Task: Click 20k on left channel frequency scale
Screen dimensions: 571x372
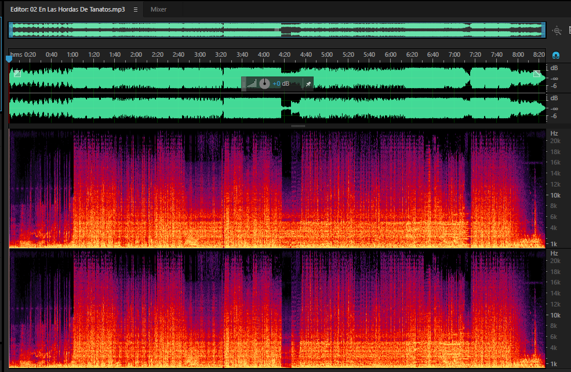Action: 555,141
